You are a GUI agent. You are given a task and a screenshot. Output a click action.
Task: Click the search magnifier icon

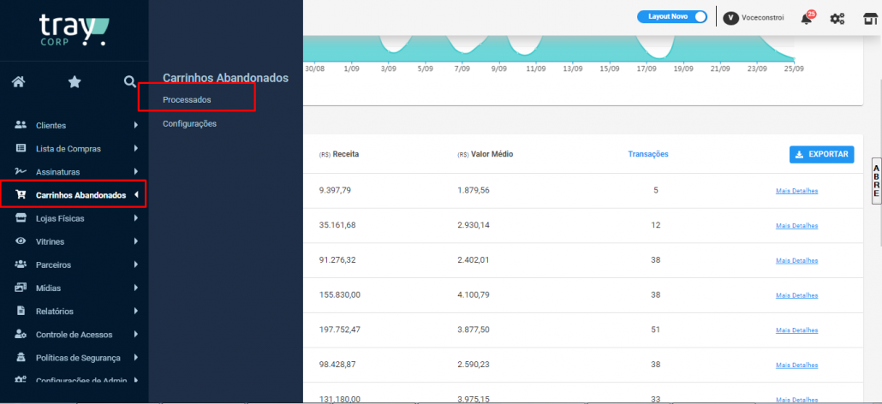point(129,82)
